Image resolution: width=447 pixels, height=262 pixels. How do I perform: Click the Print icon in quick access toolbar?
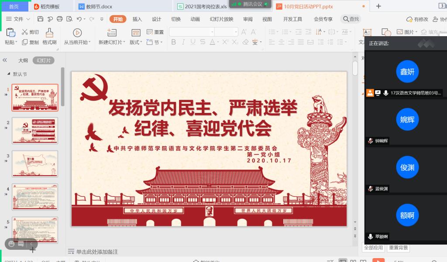coord(59,19)
